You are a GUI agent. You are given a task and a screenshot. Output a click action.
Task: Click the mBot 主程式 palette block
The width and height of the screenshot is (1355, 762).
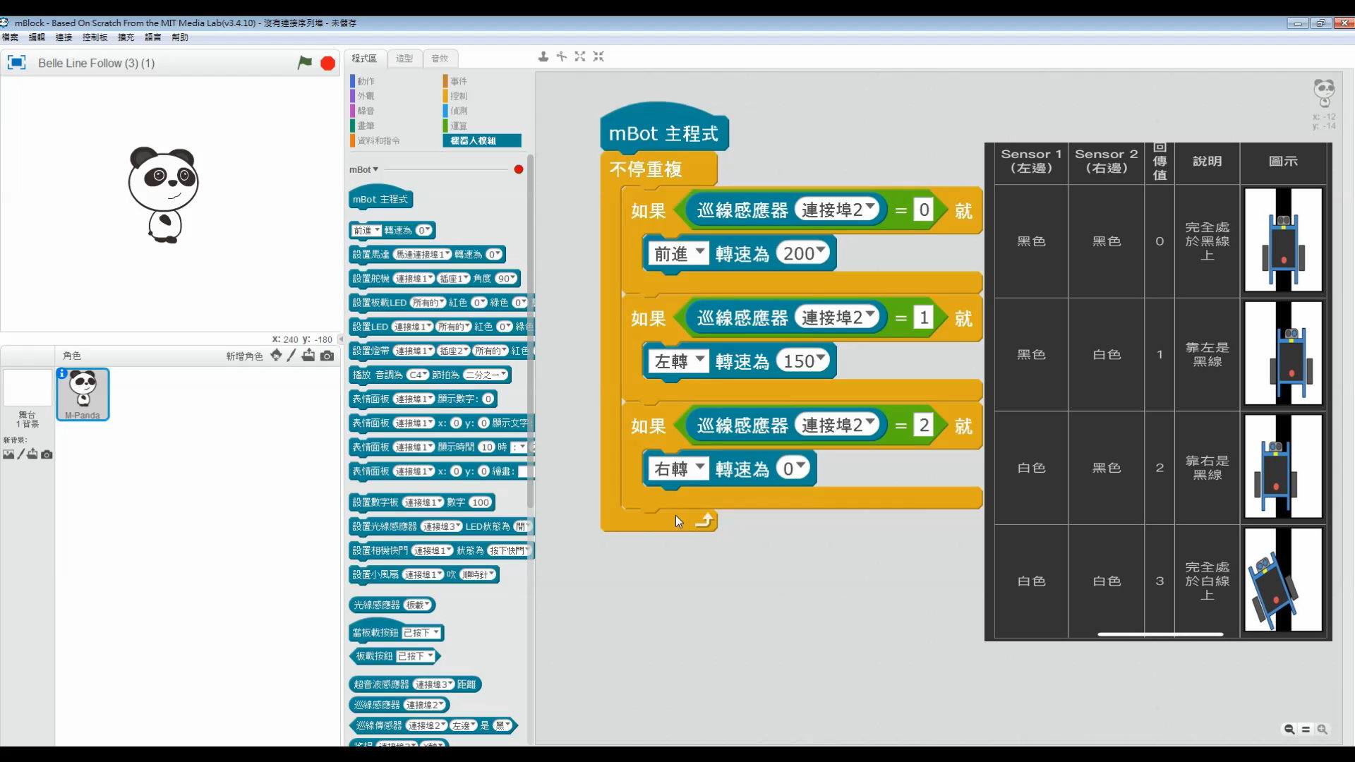pyautogui.click(x=380, y=199)
